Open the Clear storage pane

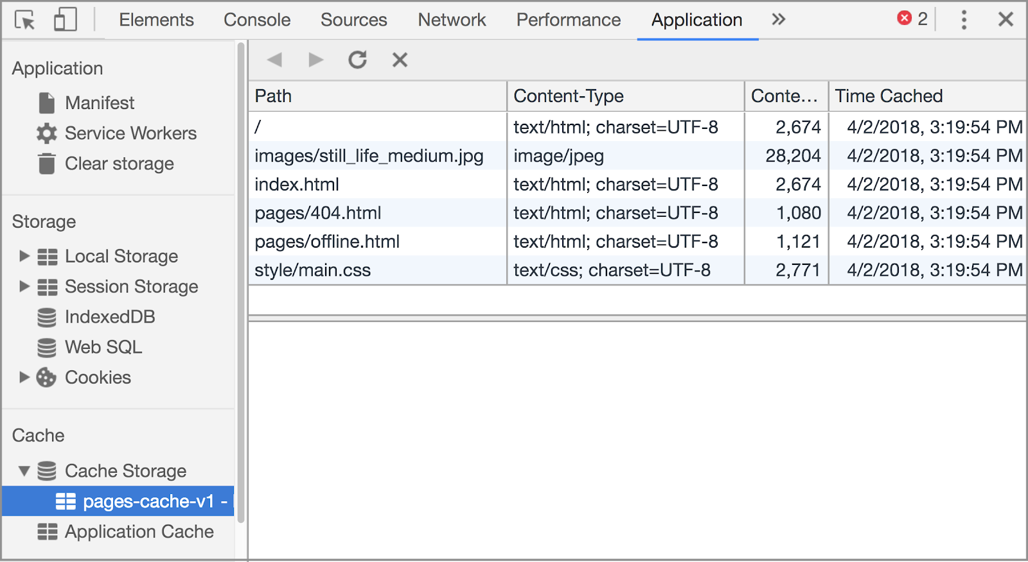[119, 164]
